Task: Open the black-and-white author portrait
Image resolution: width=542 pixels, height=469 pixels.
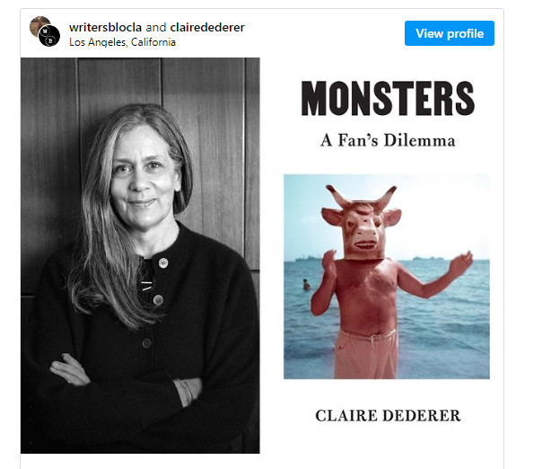Action: coord(140,255)
